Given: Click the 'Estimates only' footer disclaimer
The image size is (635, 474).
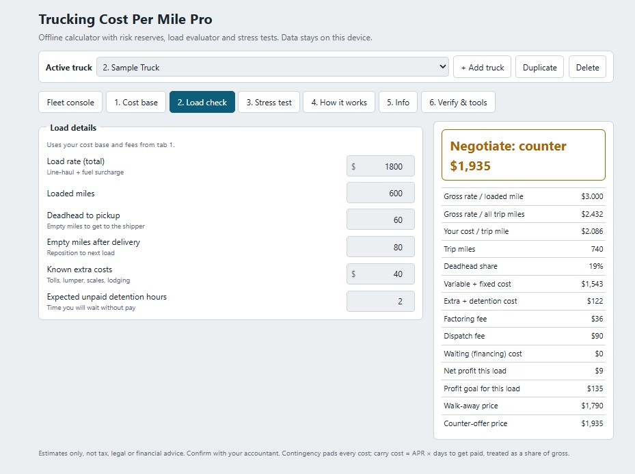Looking at the screenshot, I should tap(303, 453).
